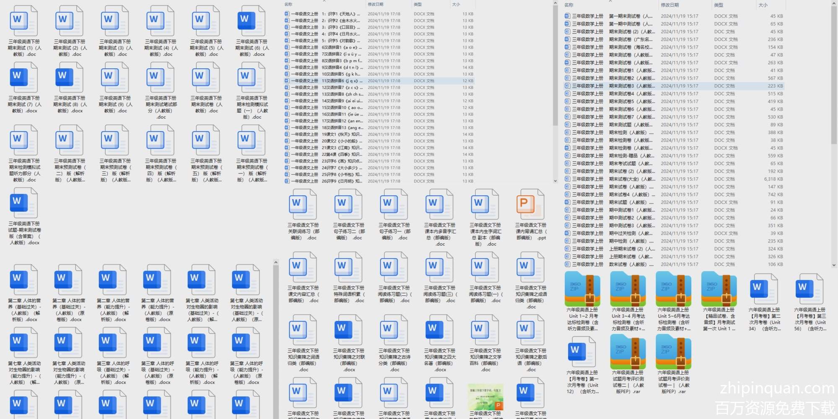This screenshot has width=838, height=419.
Task: Open 三年级语文下册 知识集锦之四大名著 file
Action: [x=440, y=331]
